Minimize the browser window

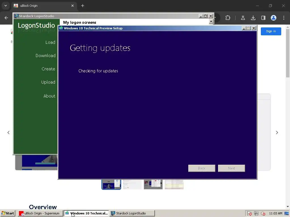(257, 6)
